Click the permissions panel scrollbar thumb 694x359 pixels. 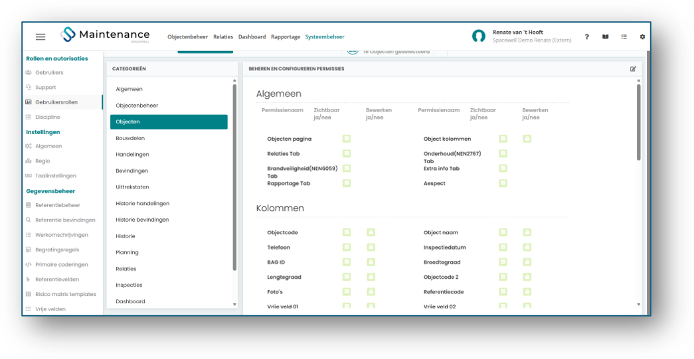(639, 123)
